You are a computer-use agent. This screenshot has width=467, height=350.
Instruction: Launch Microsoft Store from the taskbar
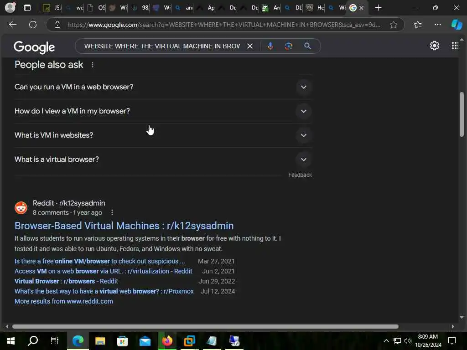(x=122, y=341)
